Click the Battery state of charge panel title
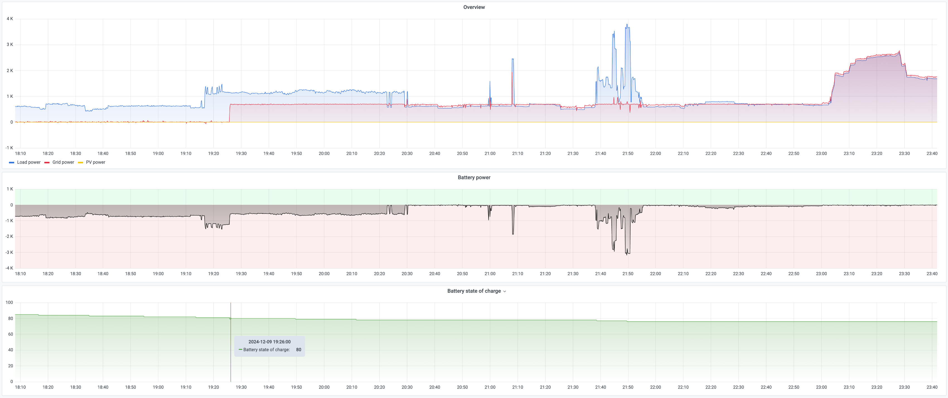 (474, 291)
